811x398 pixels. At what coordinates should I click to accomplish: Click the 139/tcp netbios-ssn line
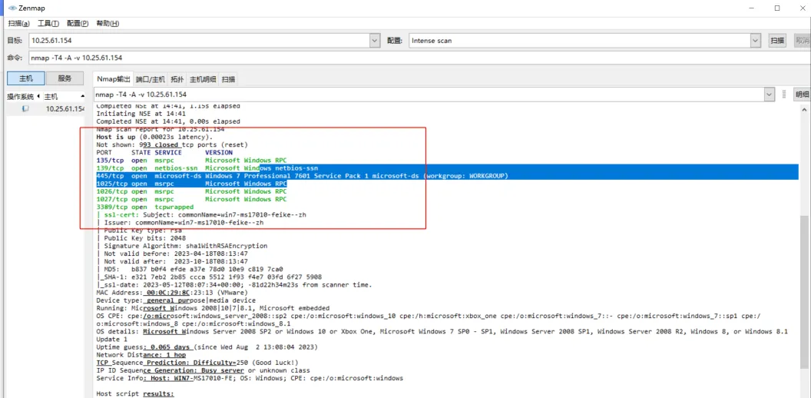(207, 168)
